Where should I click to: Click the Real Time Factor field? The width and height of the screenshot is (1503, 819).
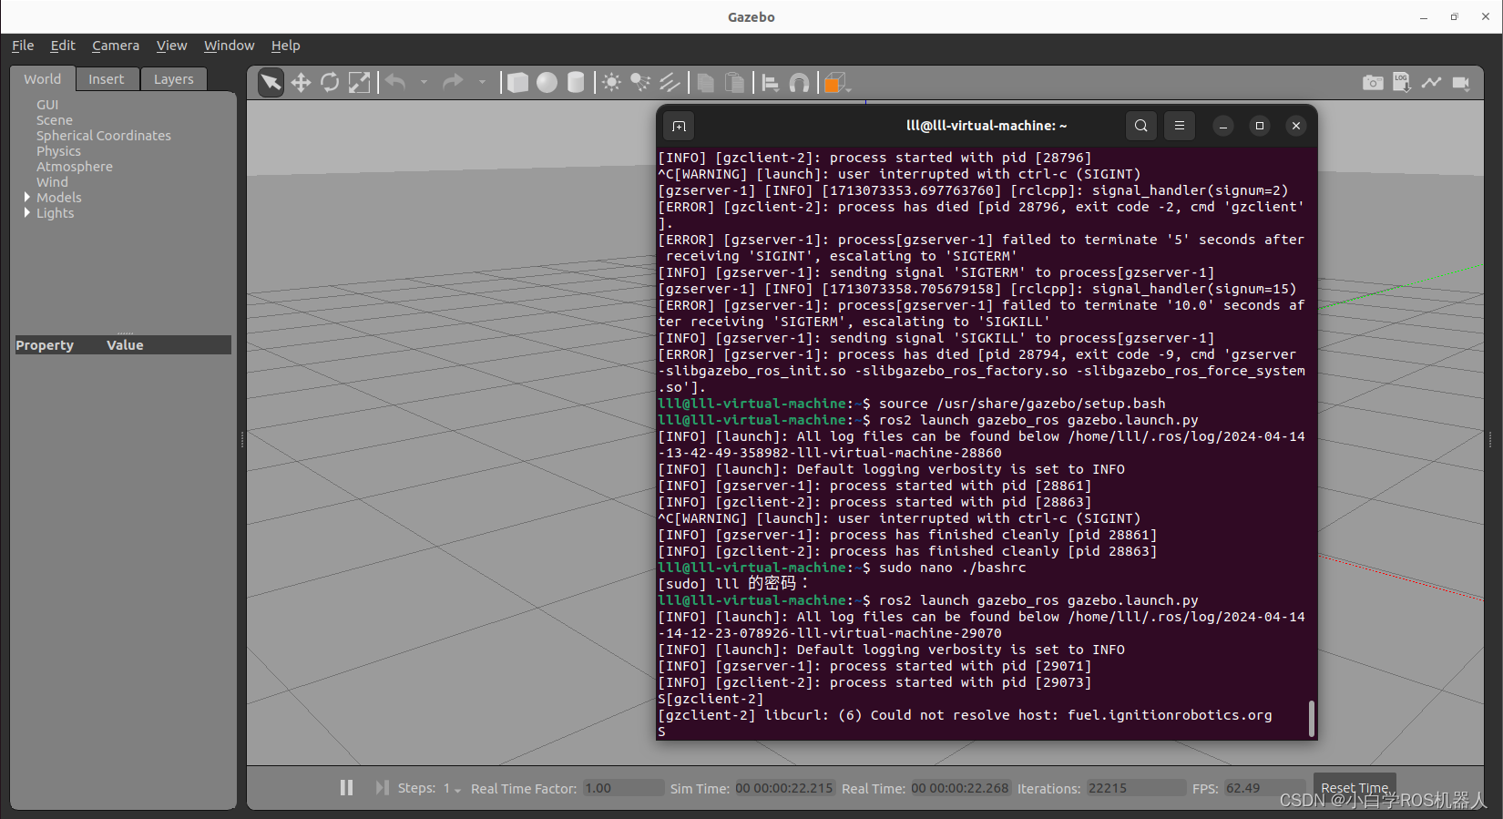pyautogui.click(x=623, y=788)
